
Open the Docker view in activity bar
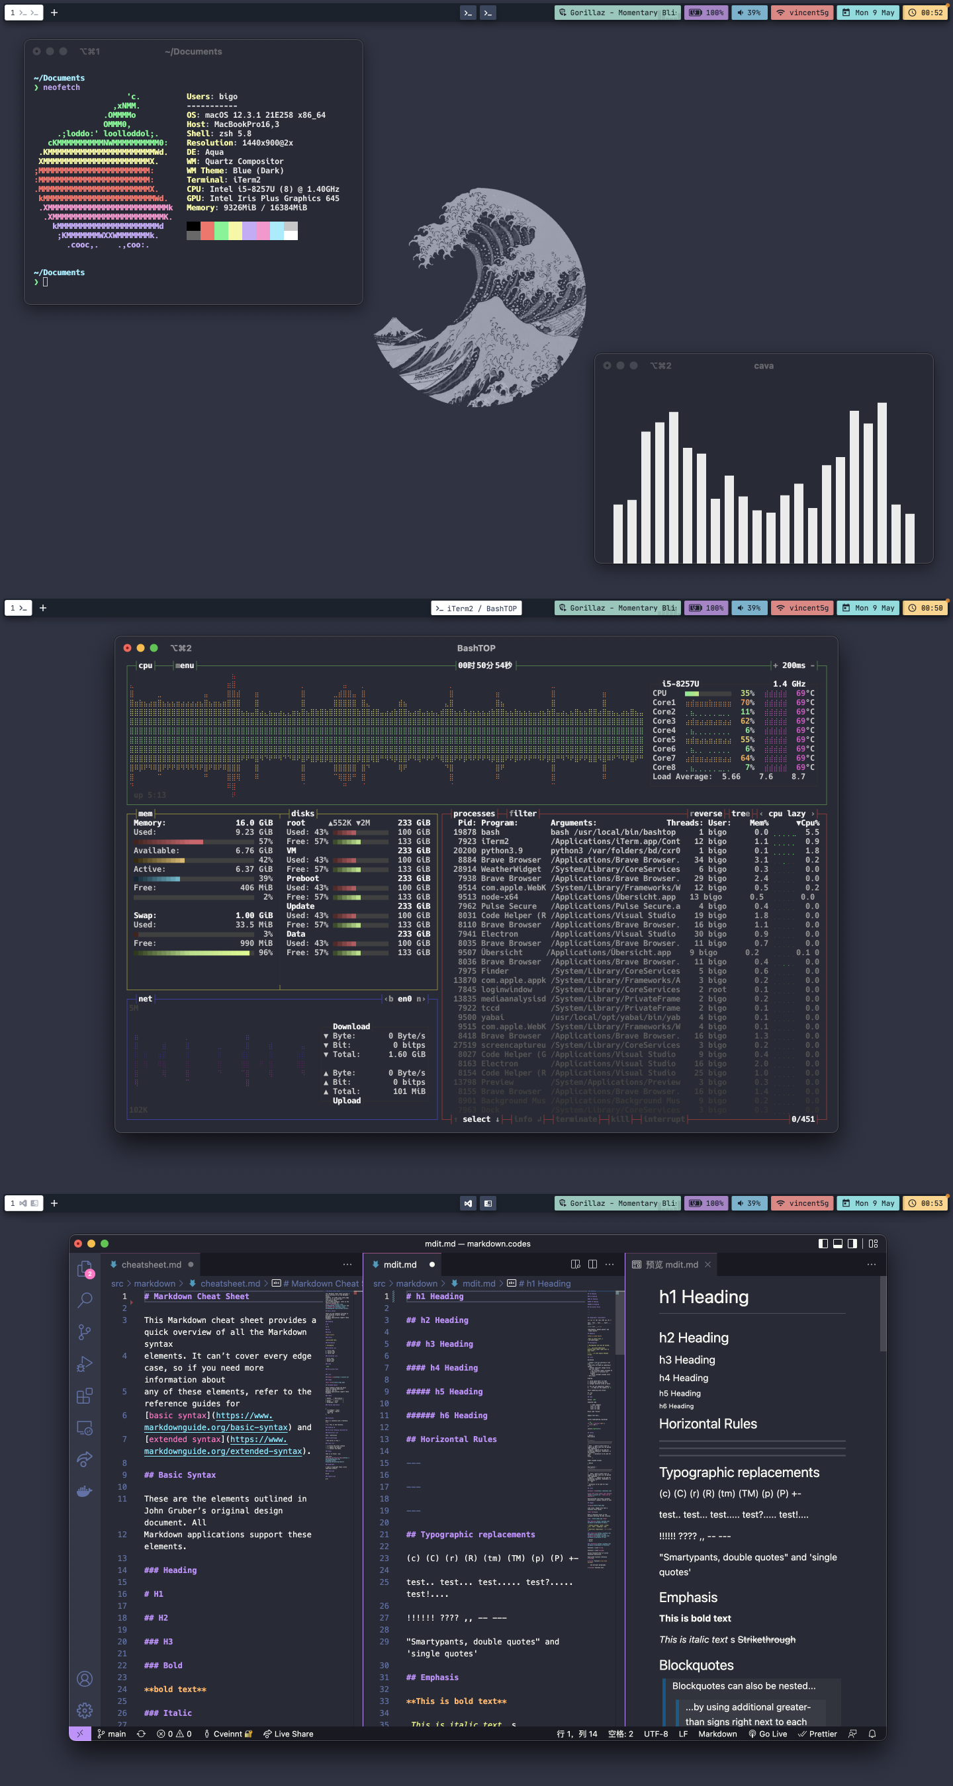click(x=85, y=1490)
